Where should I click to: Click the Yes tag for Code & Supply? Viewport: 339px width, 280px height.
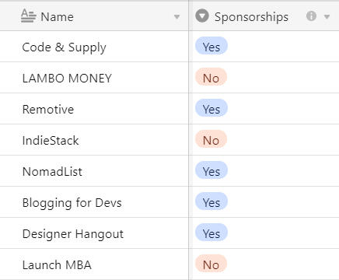211,46
